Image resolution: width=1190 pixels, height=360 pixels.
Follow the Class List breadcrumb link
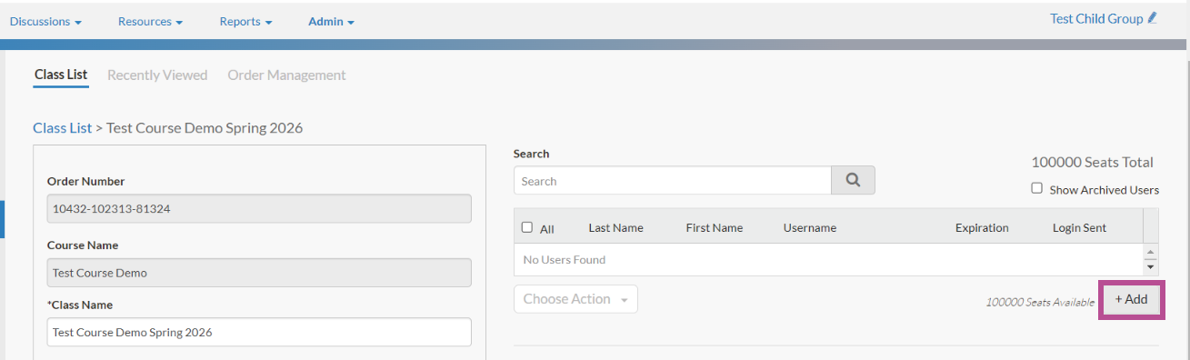[62, 128]
